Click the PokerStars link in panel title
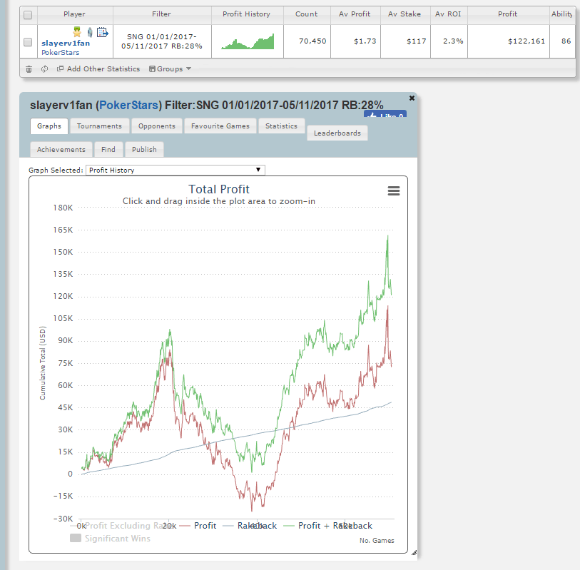 (128, 106)
